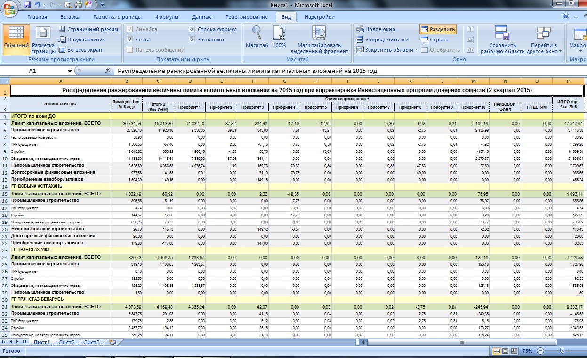Open a Новое окно for the workbook

[x=376, y=29]
